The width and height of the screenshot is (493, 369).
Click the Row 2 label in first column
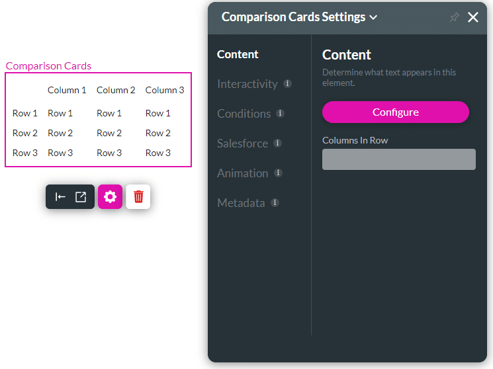(25, 134)
